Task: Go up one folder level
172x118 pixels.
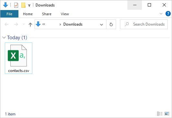Action: (30, 24)
